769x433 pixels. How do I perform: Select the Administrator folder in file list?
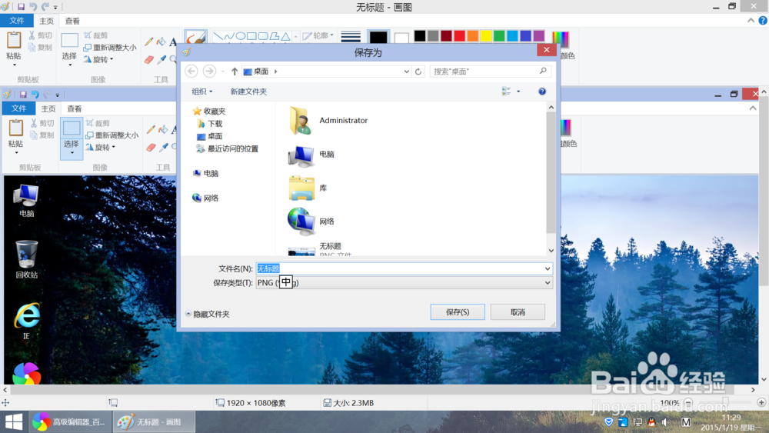(328, 121)
